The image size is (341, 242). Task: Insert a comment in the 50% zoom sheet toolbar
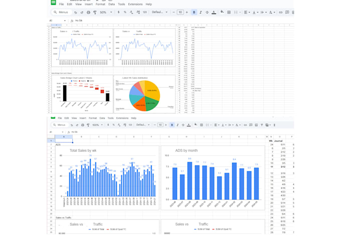(x=287, y=12)
